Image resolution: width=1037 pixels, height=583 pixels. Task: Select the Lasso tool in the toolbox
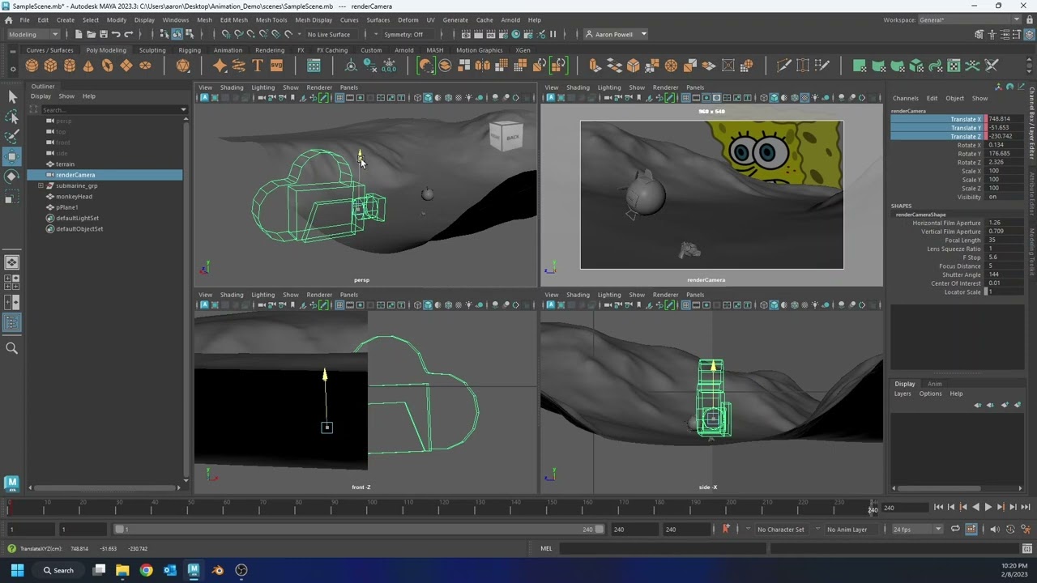pyautogui.click(x=12, y=117)
